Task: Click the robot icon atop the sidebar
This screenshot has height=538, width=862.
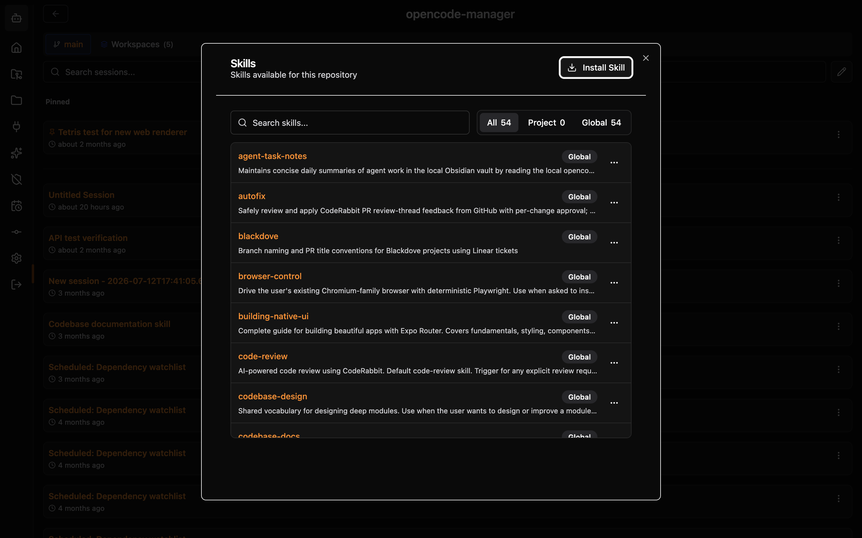Action: pos(16,18)
